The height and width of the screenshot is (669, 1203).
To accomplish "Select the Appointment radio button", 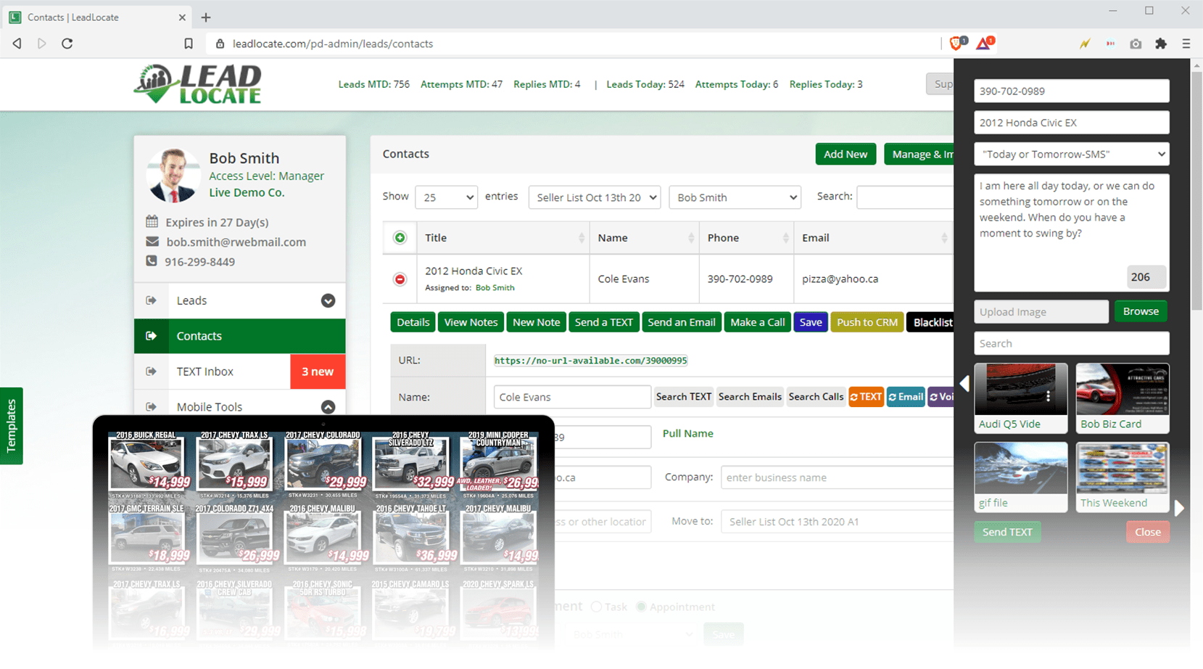I will coord(641,607).
